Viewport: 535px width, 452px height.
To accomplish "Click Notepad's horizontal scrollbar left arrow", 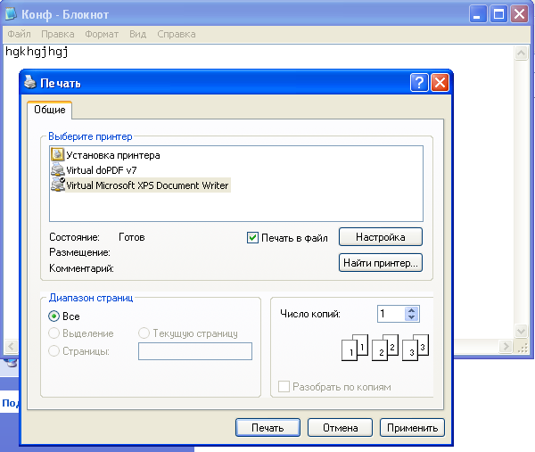I will pos(11,347).
